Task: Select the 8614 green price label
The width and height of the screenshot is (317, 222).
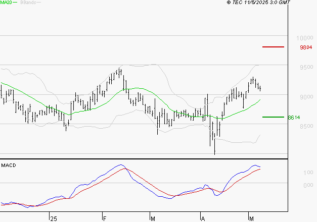Action: click(x=294, y=118)
